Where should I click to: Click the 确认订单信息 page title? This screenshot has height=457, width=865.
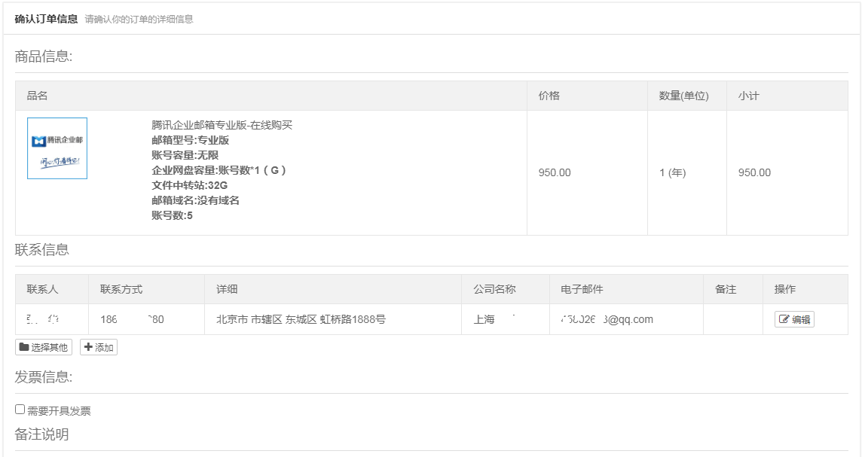(46, 19)
